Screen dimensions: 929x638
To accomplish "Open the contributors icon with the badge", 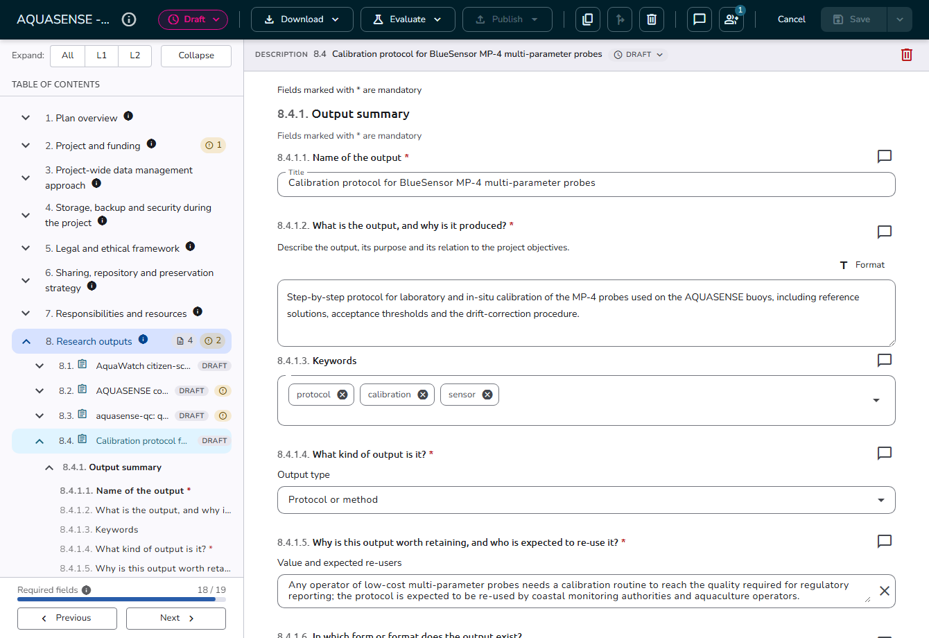I will click(731, 19).
